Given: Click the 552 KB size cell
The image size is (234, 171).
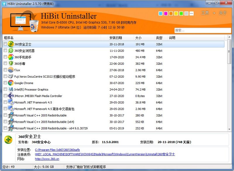Looking at the screenshot, I should 140,122.
